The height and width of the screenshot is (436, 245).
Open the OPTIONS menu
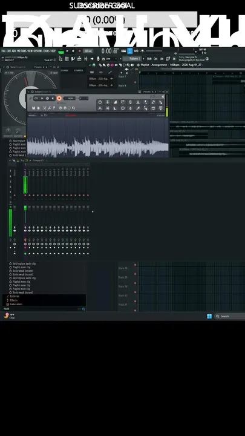click(38, 51)
